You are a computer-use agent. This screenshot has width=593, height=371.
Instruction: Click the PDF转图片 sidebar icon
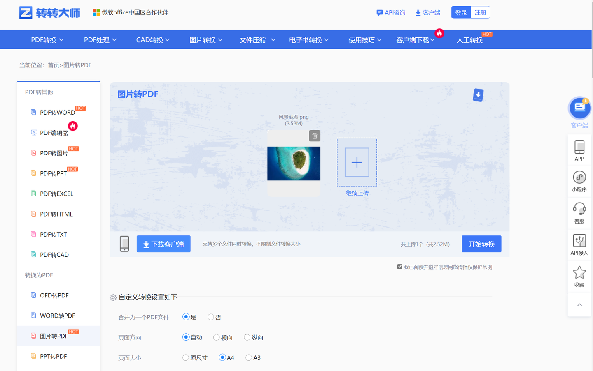33,153
